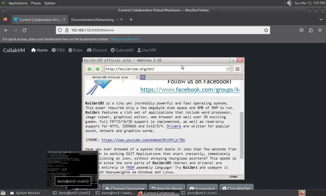Click WebView green back arrow
The width and height of the screenshot is (326, 196).
pos(89,69)
